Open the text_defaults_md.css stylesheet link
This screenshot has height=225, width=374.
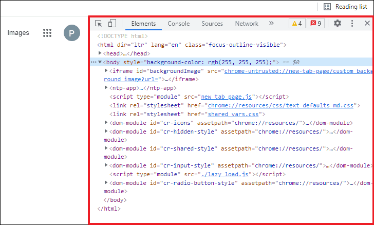click(280, 105)
